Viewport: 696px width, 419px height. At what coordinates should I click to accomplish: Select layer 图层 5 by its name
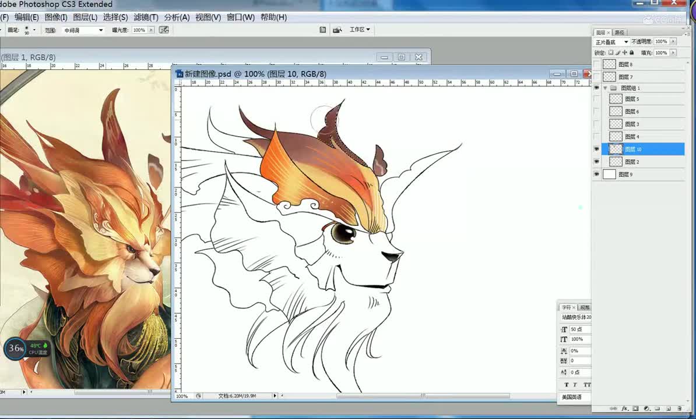point(632,99)
